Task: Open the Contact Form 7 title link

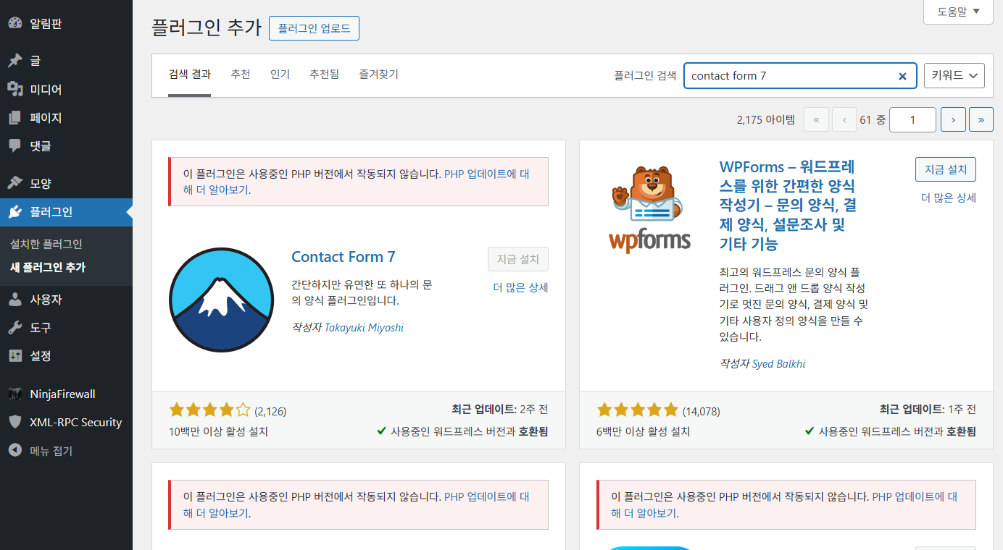Action: click(344, 257)
